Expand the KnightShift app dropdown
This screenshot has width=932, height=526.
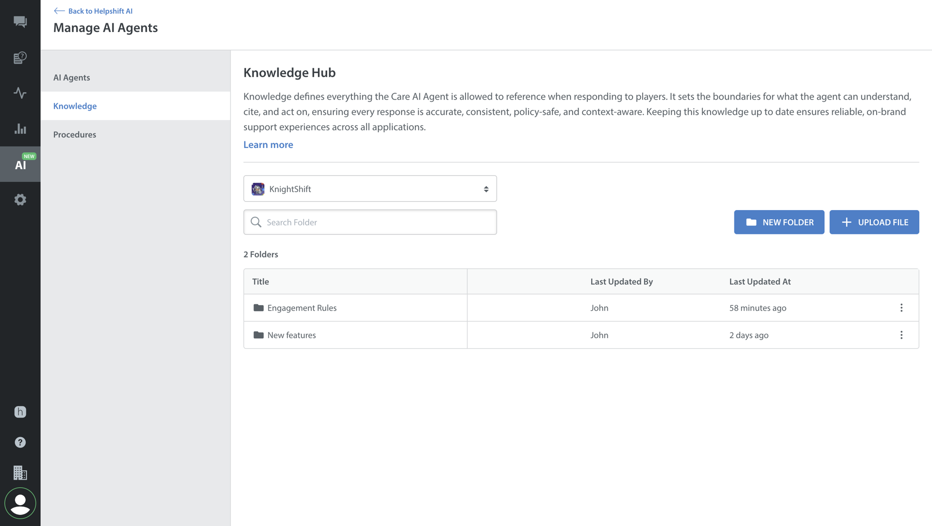click(370, 189)
